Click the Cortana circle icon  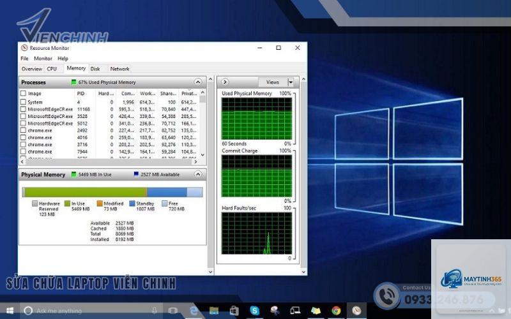[x=28, y=311]
